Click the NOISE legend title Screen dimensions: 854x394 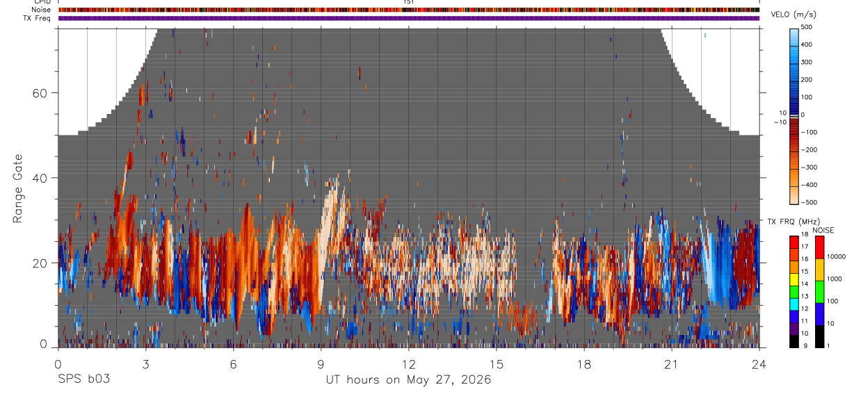[x=823, y=230]
